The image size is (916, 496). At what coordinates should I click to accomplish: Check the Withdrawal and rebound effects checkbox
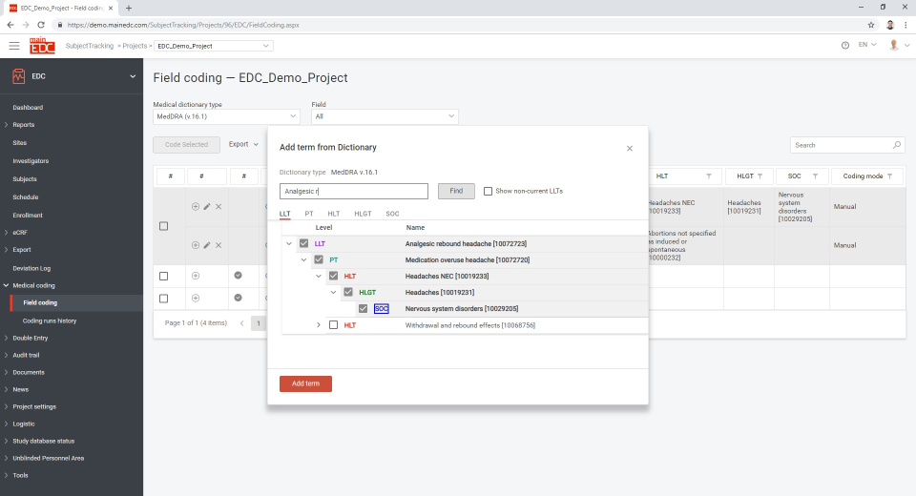tap(334, 325)
